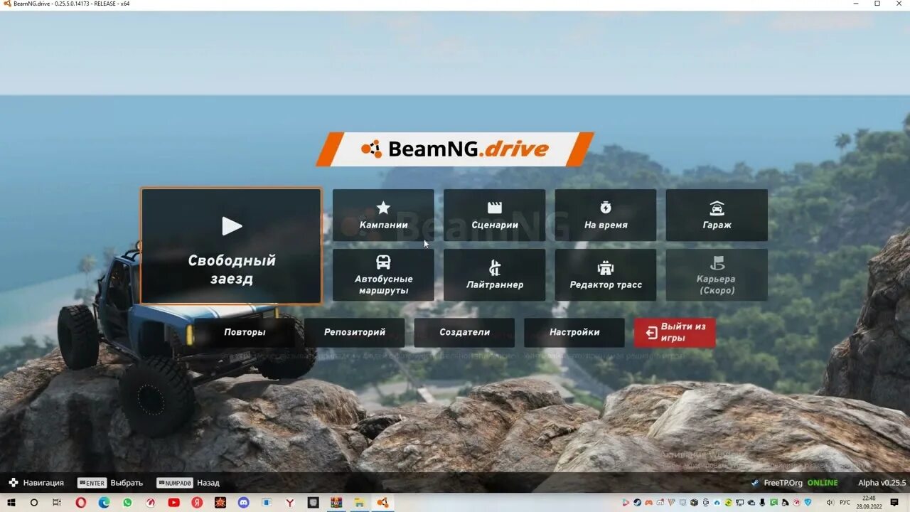Click the Steam logo beside FreeTP.Org
This screenshot has width=910, height=512.
755,483
